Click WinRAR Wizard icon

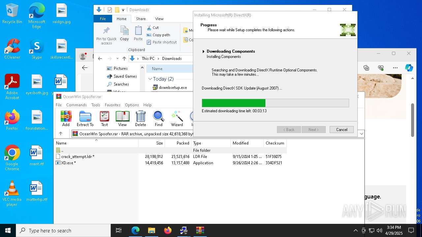177,118
